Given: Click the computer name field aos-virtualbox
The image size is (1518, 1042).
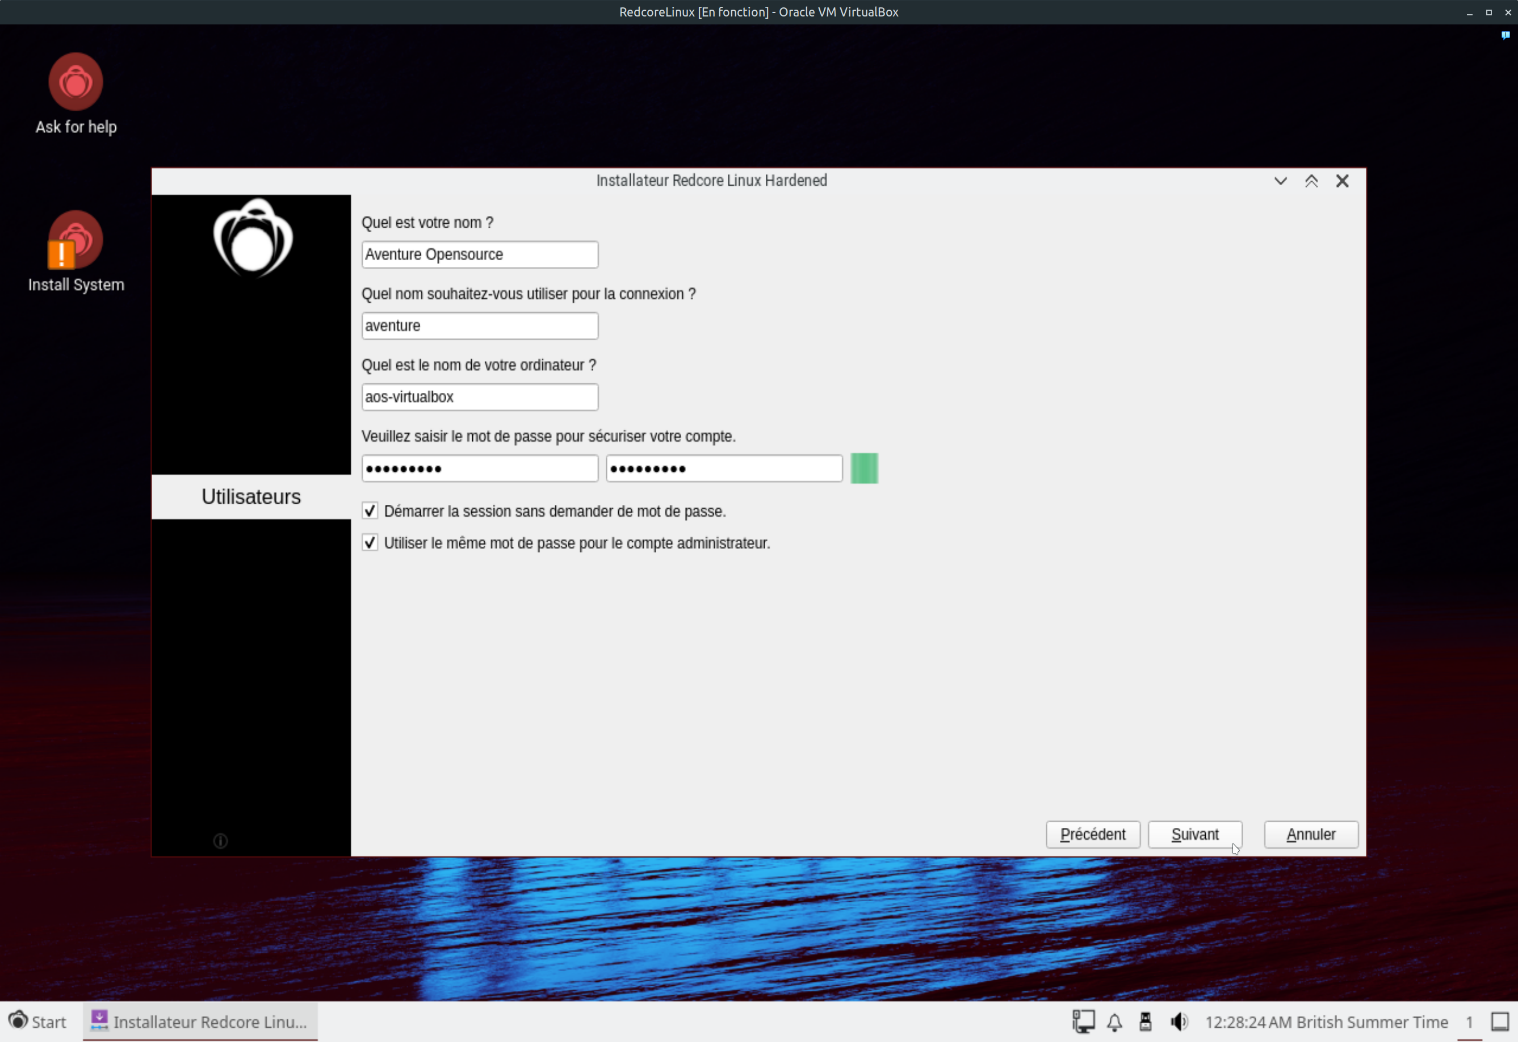Looking at the screenshot, I should pyautogui.click(x=480, y=397).
